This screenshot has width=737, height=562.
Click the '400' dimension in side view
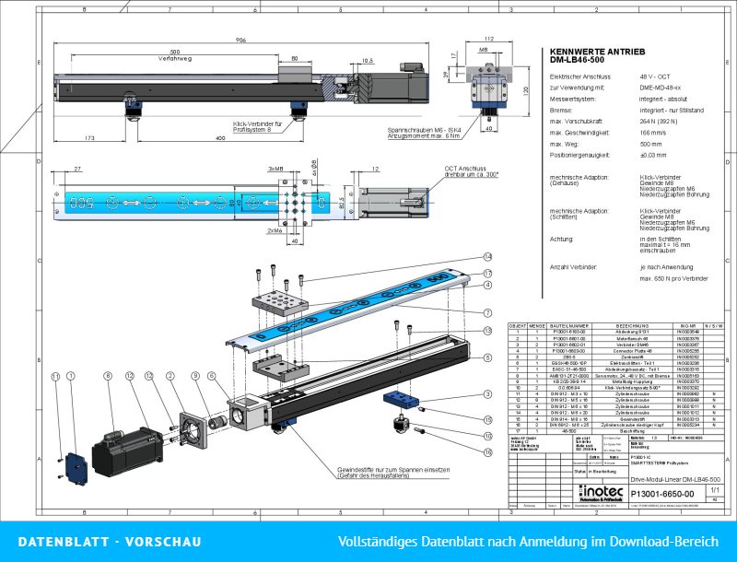point(220,137)
